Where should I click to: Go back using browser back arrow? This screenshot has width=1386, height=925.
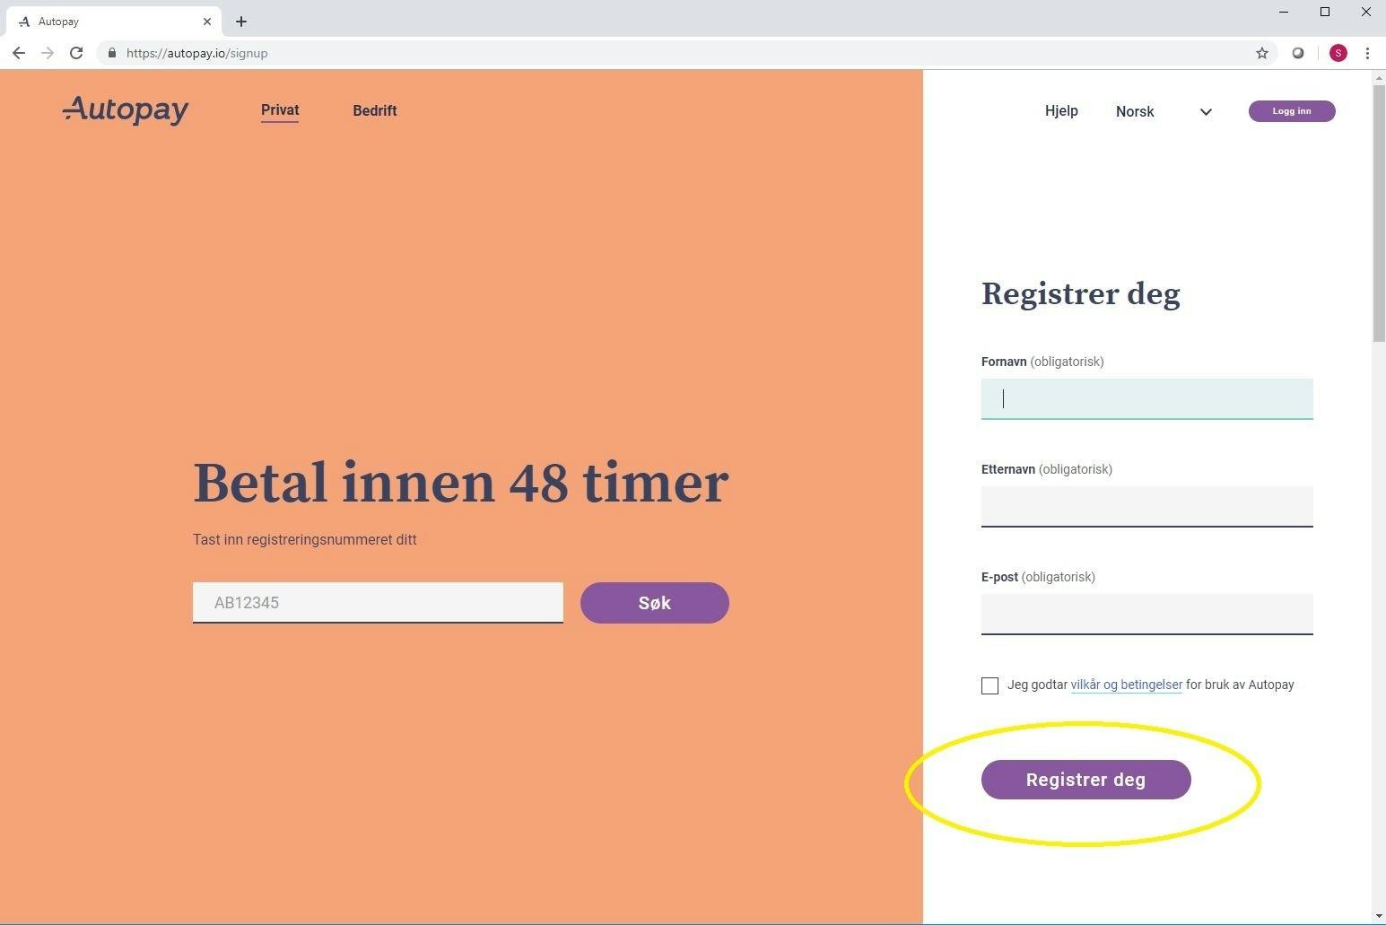coord(19,53)
